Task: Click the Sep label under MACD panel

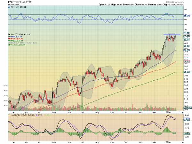Action: [112, 142]
